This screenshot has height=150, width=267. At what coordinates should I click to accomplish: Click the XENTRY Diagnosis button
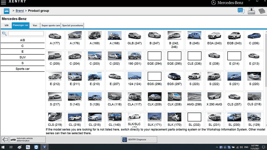tap(139, 140)
